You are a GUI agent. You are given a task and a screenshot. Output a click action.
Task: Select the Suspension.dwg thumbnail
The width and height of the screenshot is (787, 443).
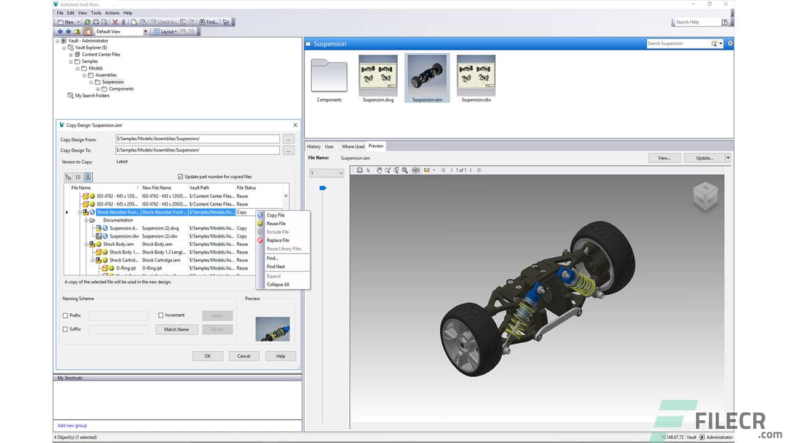click(378, 74)
